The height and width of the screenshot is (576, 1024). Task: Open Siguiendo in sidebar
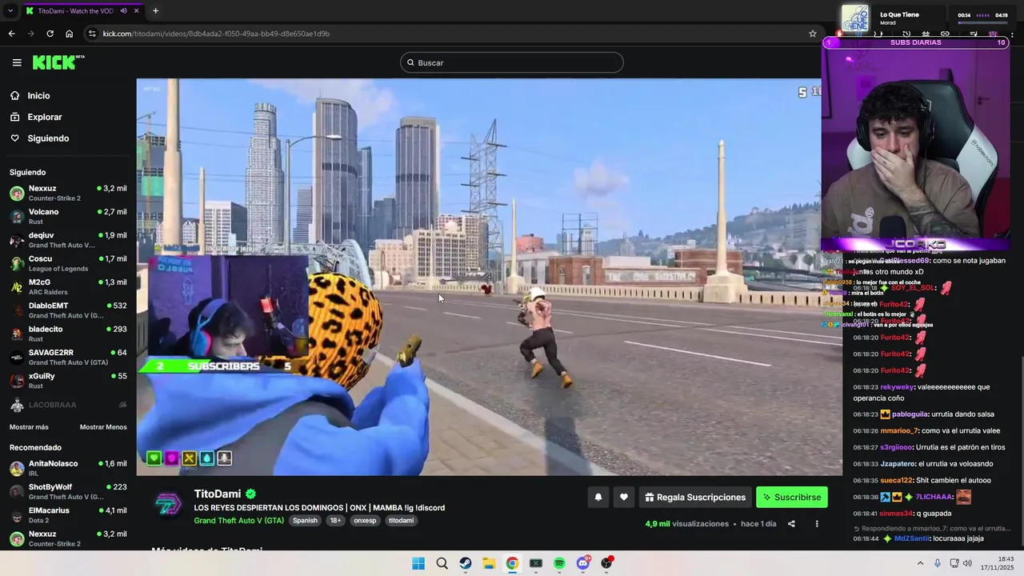48,138
